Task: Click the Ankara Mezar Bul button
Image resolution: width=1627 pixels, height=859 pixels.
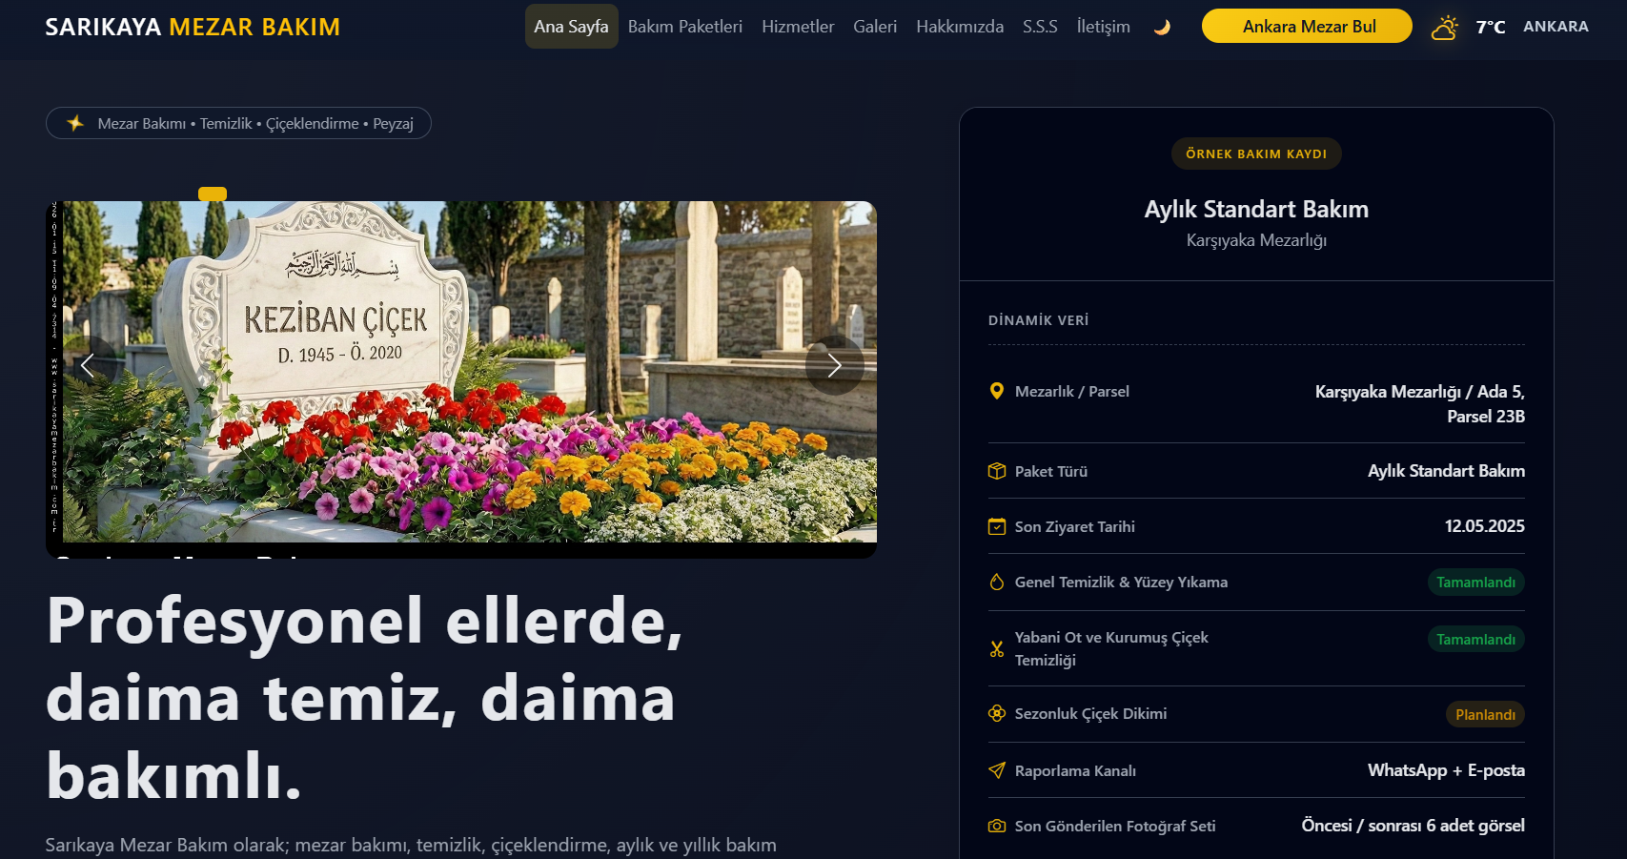Action: [x=1306, y=26]
